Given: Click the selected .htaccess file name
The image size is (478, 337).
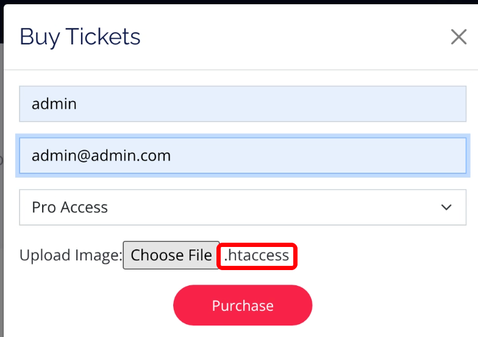Looking at the screenshot, I should click(x=257, y=255).
